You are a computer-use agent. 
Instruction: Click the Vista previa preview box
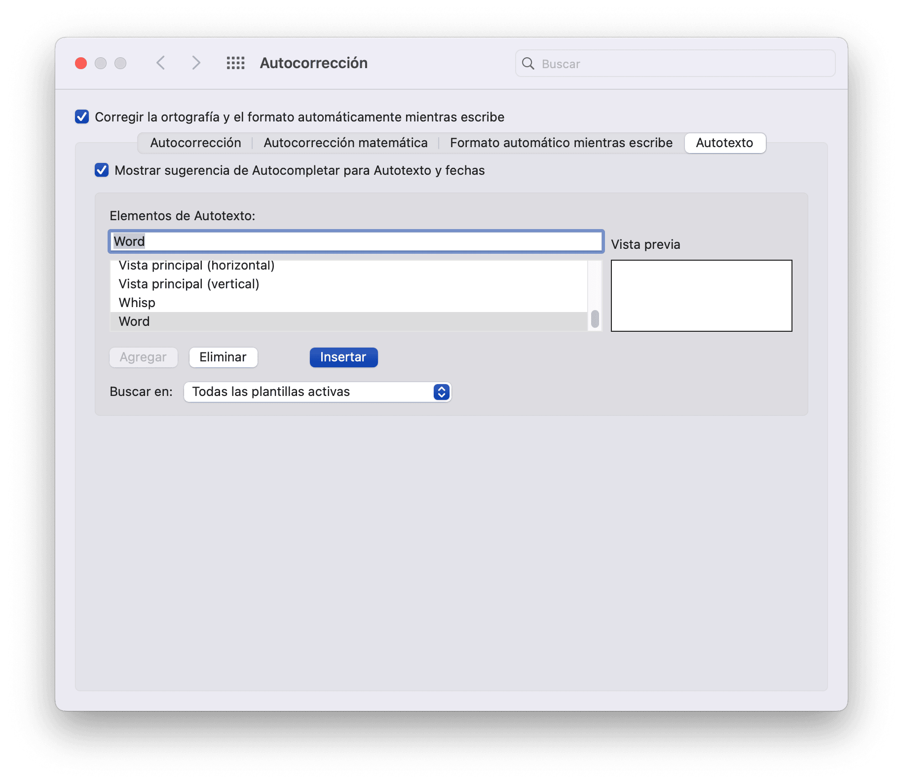coord(701,296)
